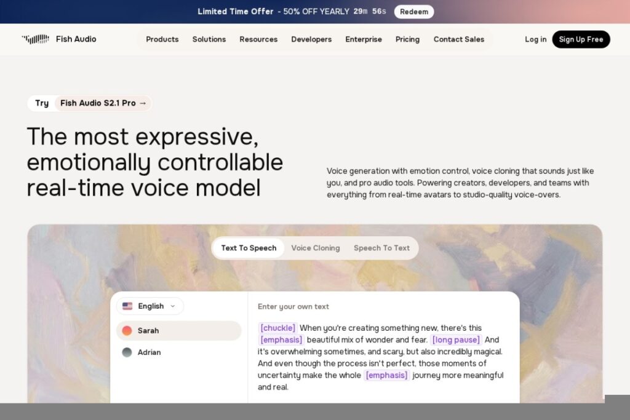Click Sarah's orange avatar circle
Viewport: 630px width, 420px height.
click(x=127, y=330)
